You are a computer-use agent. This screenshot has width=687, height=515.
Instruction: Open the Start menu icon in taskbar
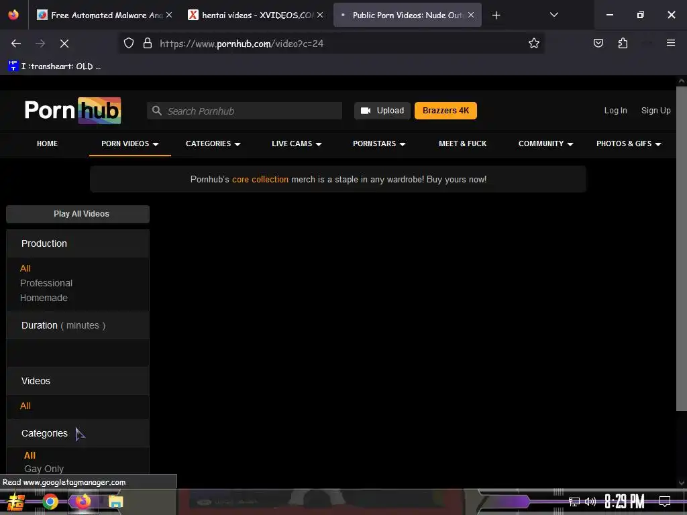pos(16,502)
